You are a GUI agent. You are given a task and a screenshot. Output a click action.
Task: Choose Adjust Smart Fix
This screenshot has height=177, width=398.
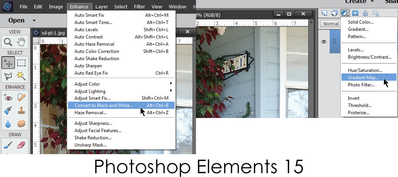point(121,98)
